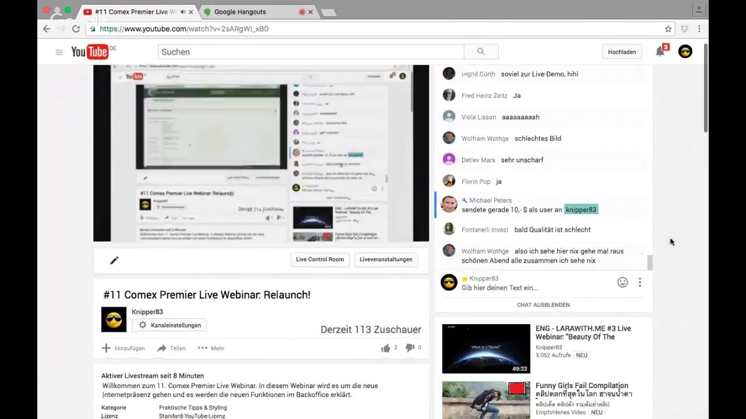
Task: Open Kanaleinstellungen channel settings
Action: click(x=169, y=325)
